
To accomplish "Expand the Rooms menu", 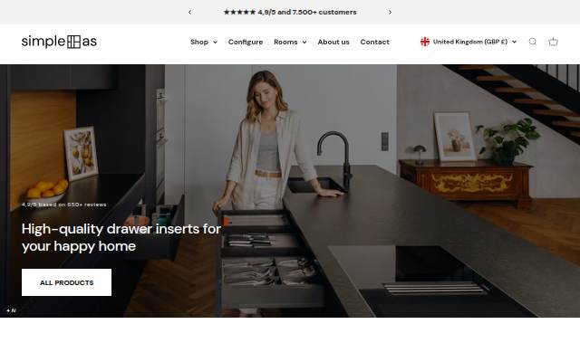I will (290, 43).
